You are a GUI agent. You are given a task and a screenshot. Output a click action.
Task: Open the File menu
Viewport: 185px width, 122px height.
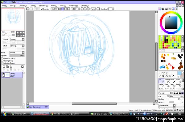5,6
